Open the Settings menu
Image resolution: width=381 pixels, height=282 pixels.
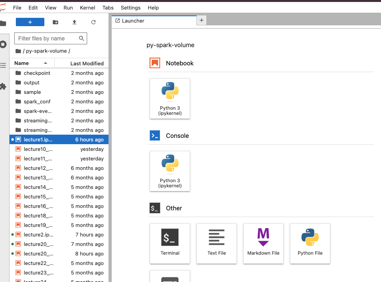130,8
